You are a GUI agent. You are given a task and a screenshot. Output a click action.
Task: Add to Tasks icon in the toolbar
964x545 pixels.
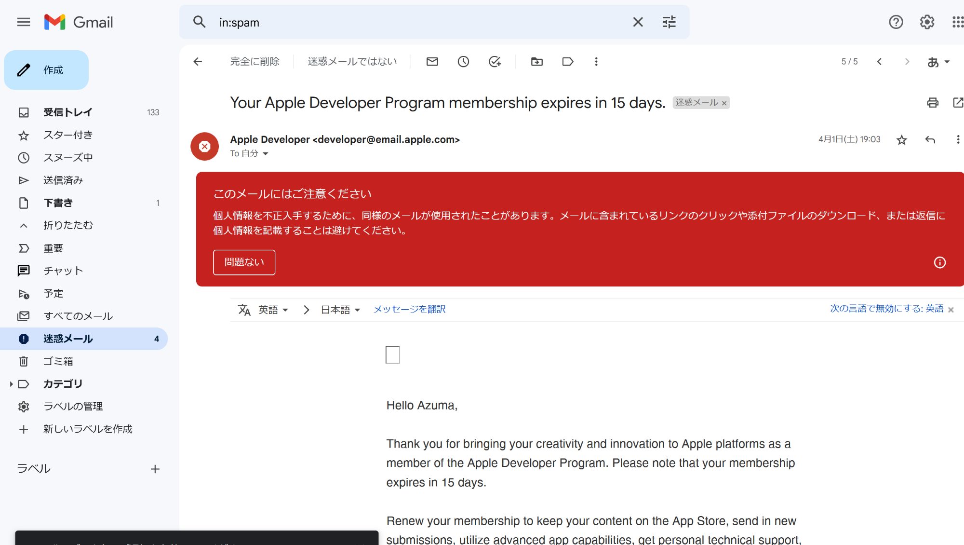495,62
